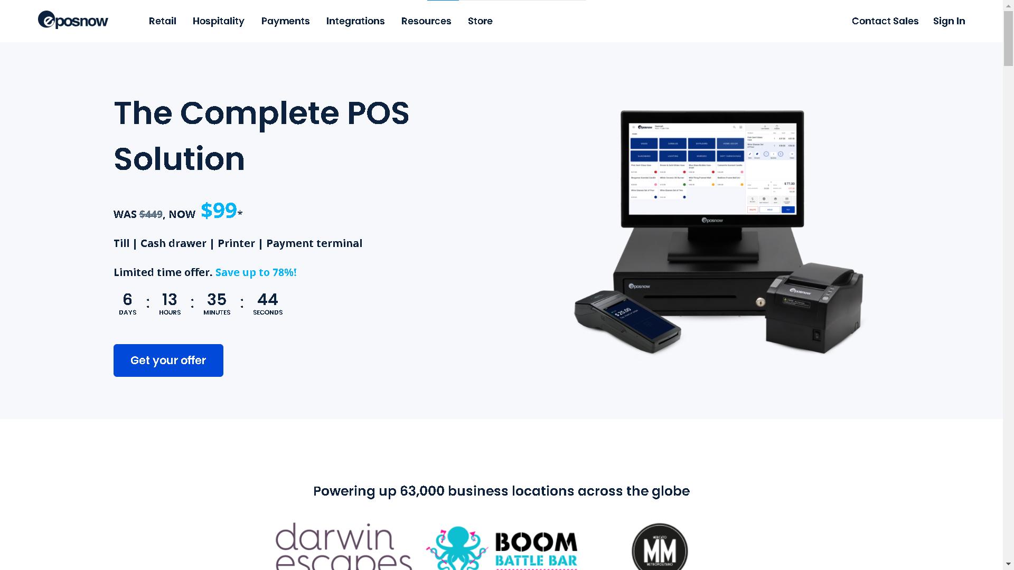Click the Integrations menu item
The width and height of the screenshot is (1014, 570).
[x=355, y=21]
